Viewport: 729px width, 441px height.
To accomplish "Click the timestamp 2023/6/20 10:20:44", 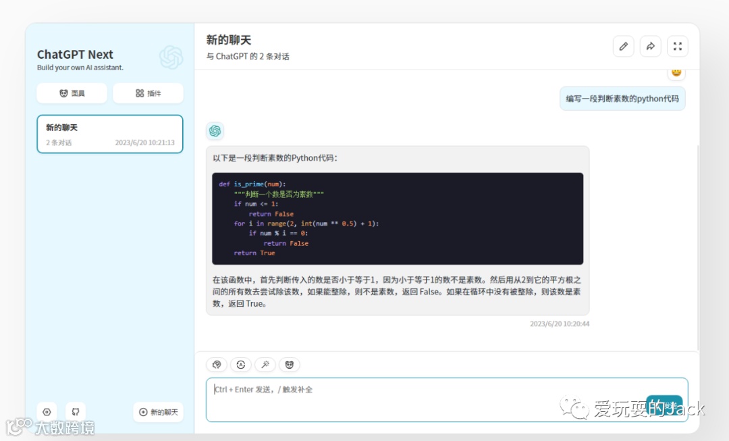I will tap(560, 323).
